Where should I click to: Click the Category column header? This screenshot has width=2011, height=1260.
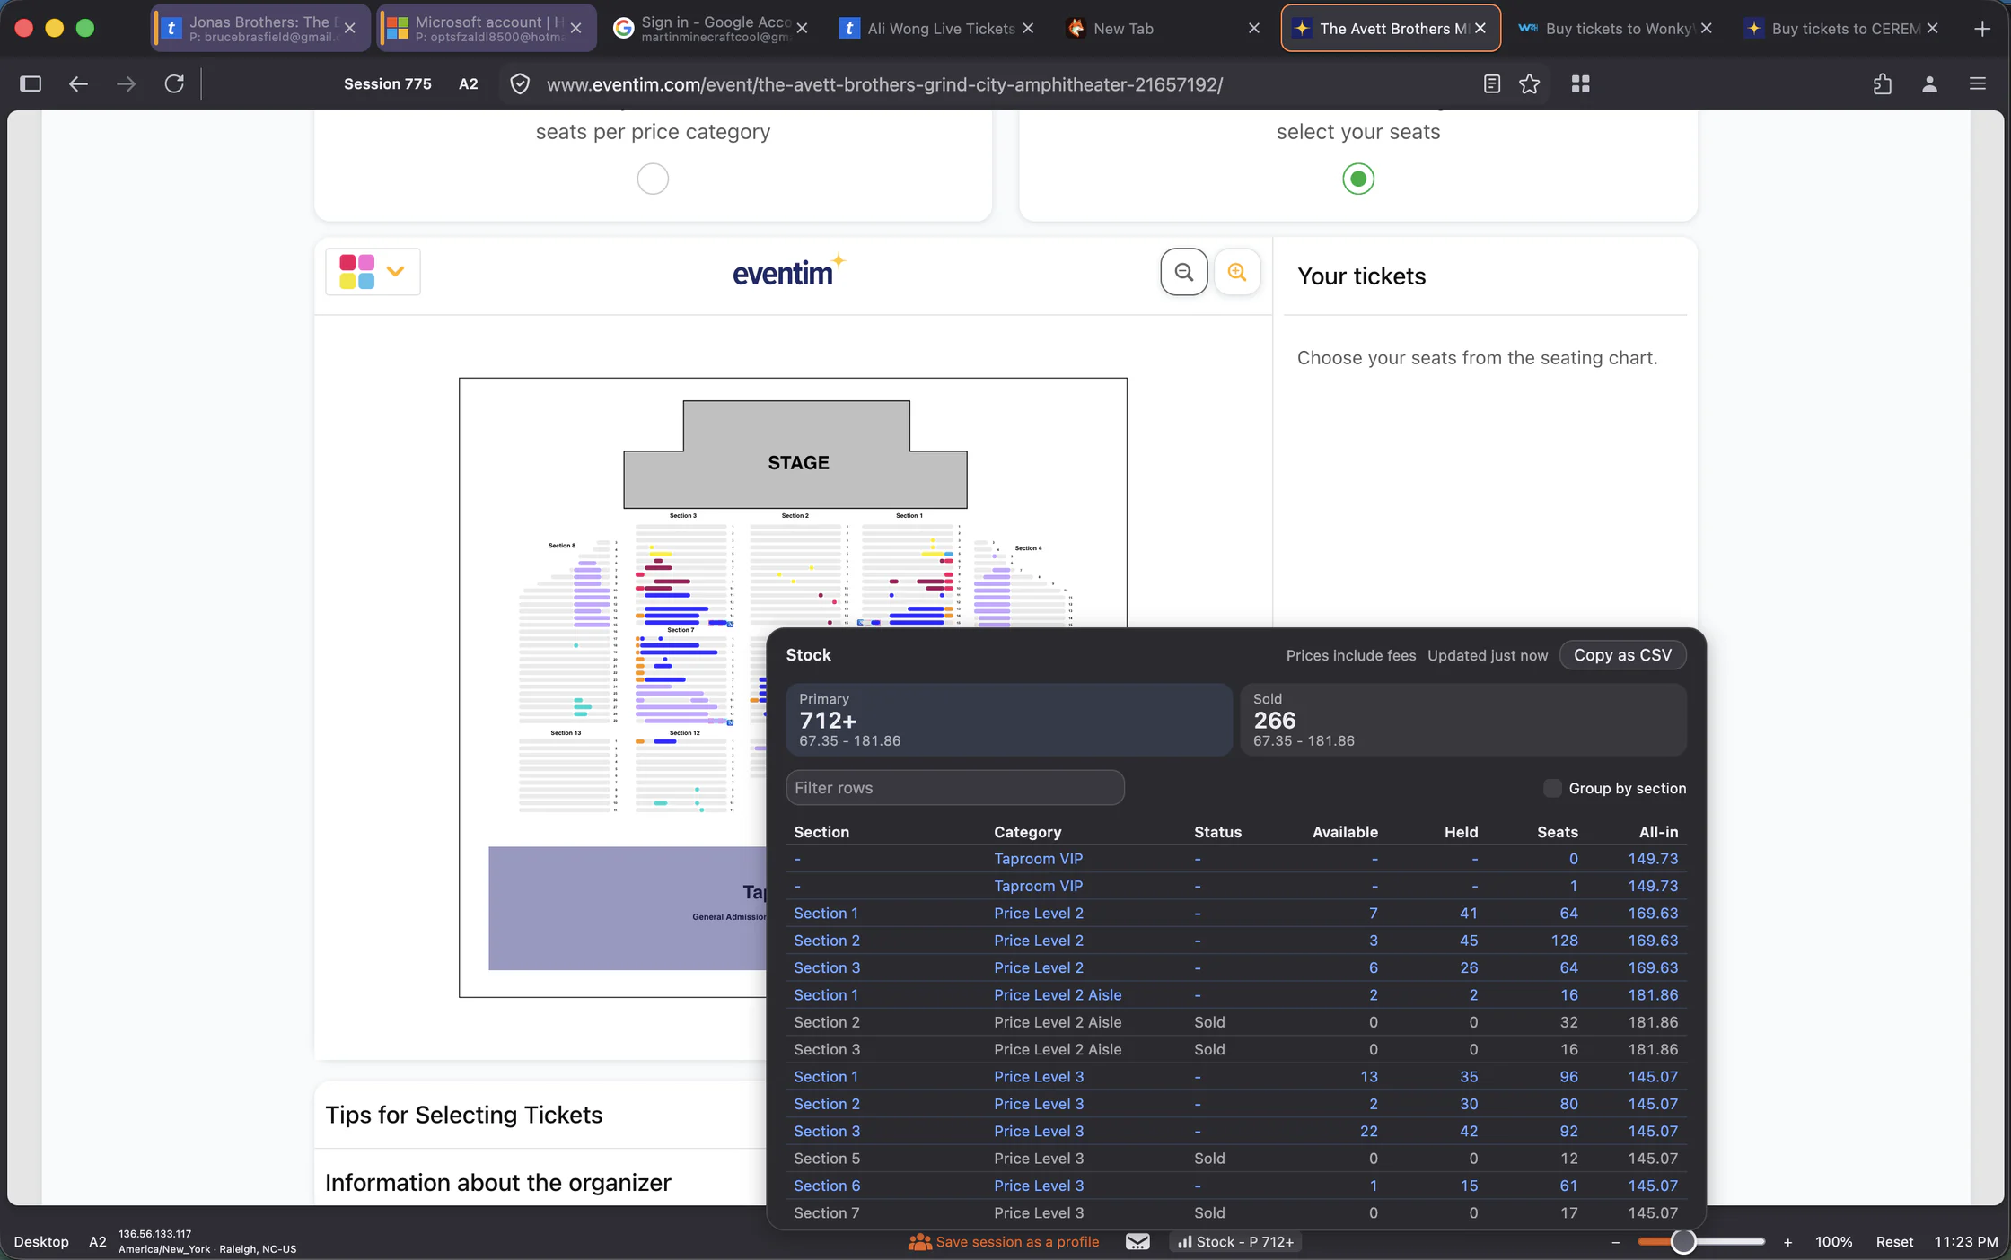tap(1027, 832)
